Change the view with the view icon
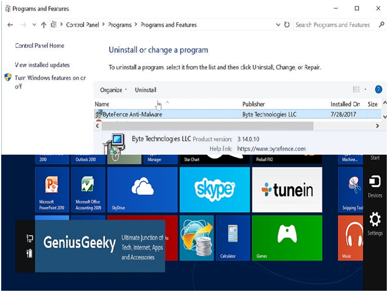 356,89
